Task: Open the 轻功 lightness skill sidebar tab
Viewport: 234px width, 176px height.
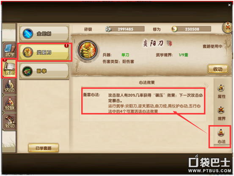Action: tap(10, 122)
